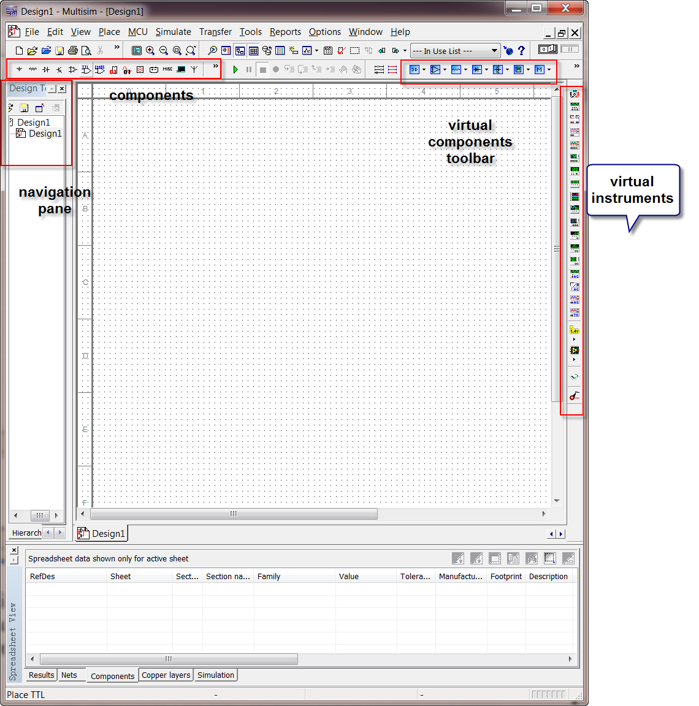
Task: Click the schematic horizontal scrollbar thumb
Action: [x=234, y=514]
